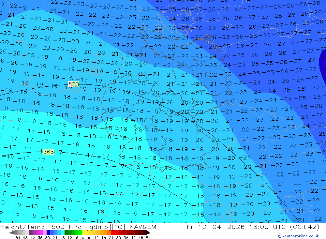Screen dimensions: 326x239
Task: Pick the bright red legend swatch above 24
Action: point(113,232)
